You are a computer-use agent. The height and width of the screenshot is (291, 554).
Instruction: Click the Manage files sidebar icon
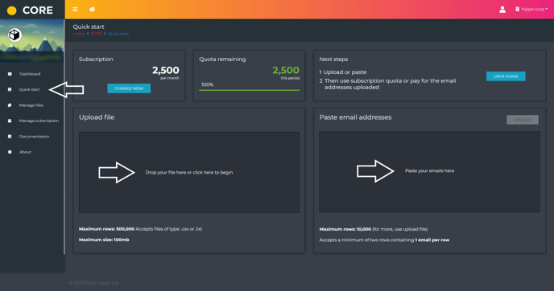coord(10,105)
